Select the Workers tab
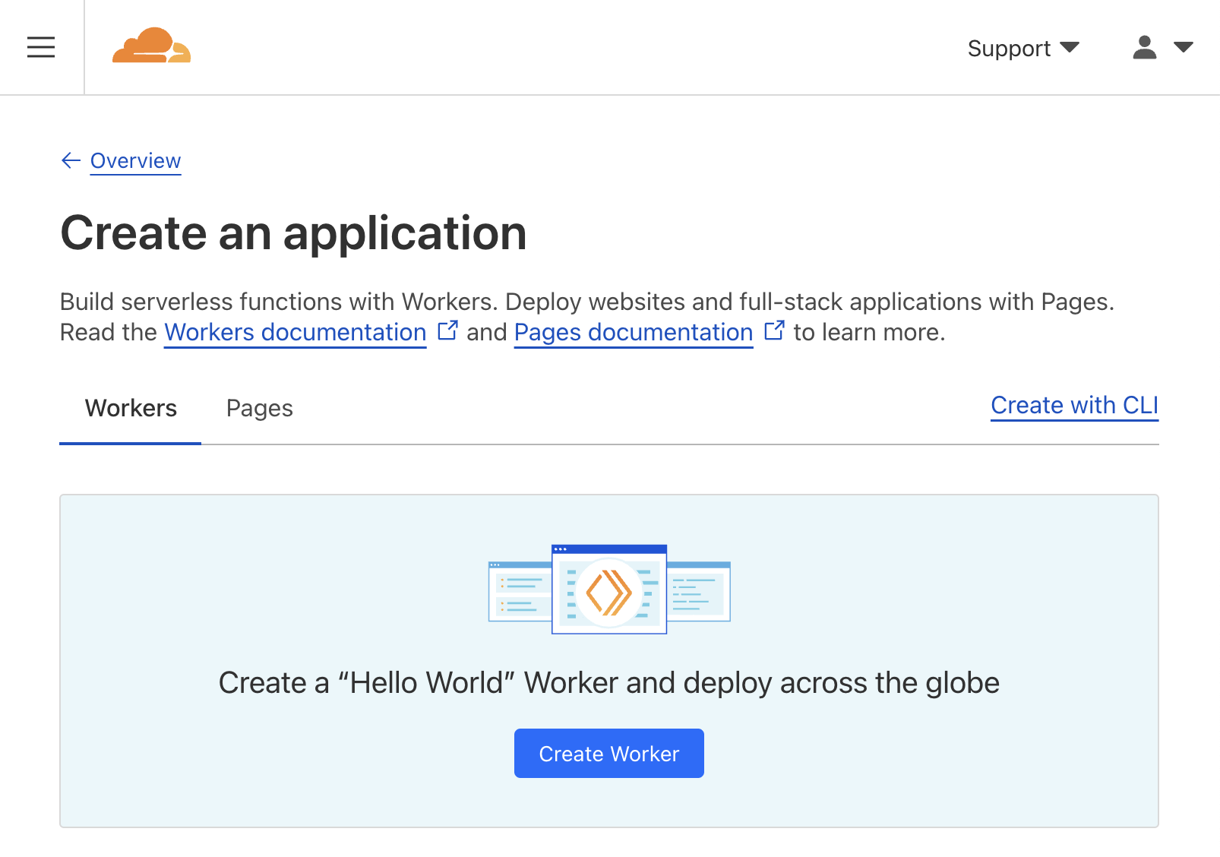The width and height of the screenshot is (1220, 857). (131, 409)
